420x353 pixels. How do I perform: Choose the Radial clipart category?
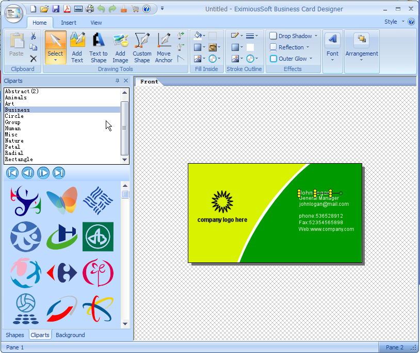(x=62, y=153)
